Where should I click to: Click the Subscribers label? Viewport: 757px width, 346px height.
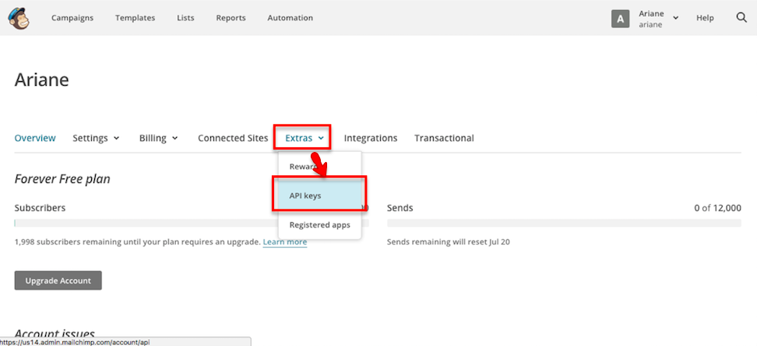click(40, 208)
